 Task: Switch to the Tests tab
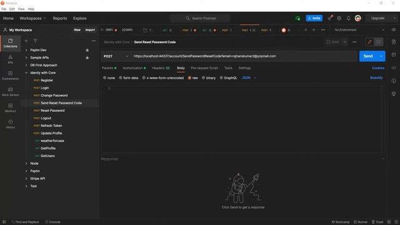pos(228,68)
